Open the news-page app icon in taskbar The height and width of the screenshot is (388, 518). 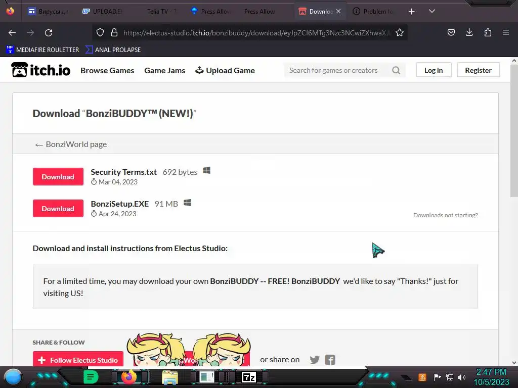pyautogui.click(x=207, y=377)
